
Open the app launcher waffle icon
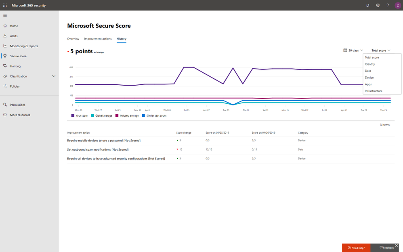pyautogui.click(x=5, y=5)
